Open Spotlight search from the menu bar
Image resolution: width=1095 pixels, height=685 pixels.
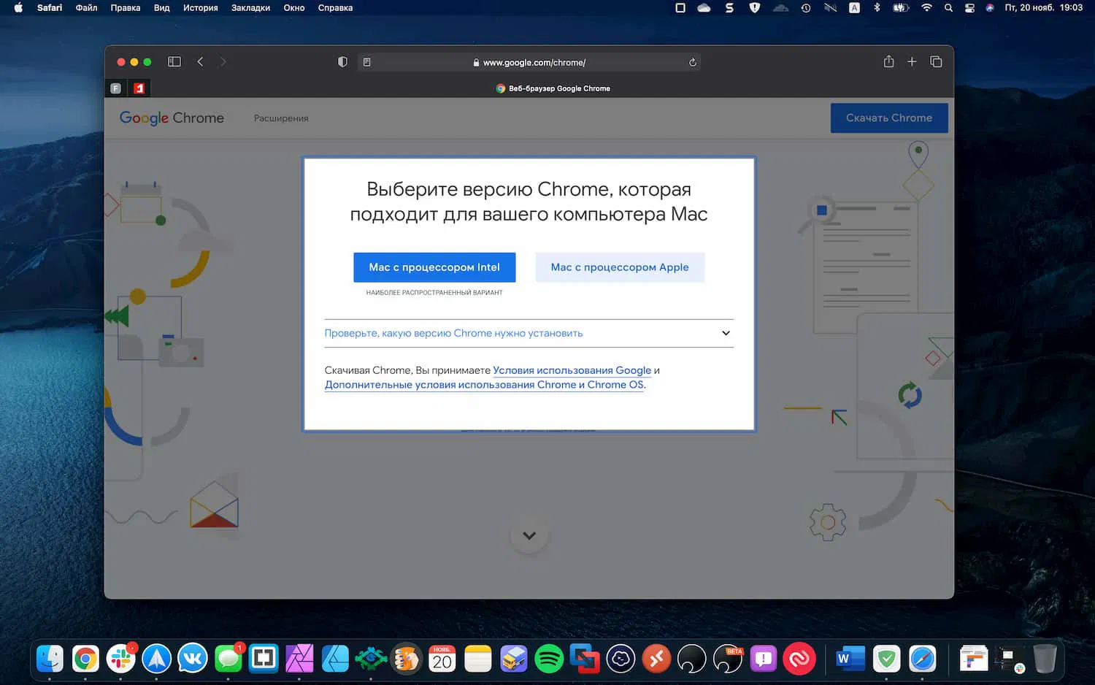click(x=948, y=8)
